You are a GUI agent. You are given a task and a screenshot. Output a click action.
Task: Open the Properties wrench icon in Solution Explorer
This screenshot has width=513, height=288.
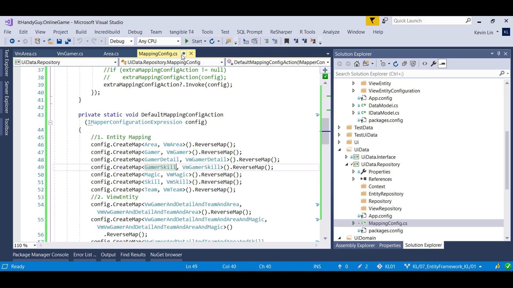click(x=433, y=64)
